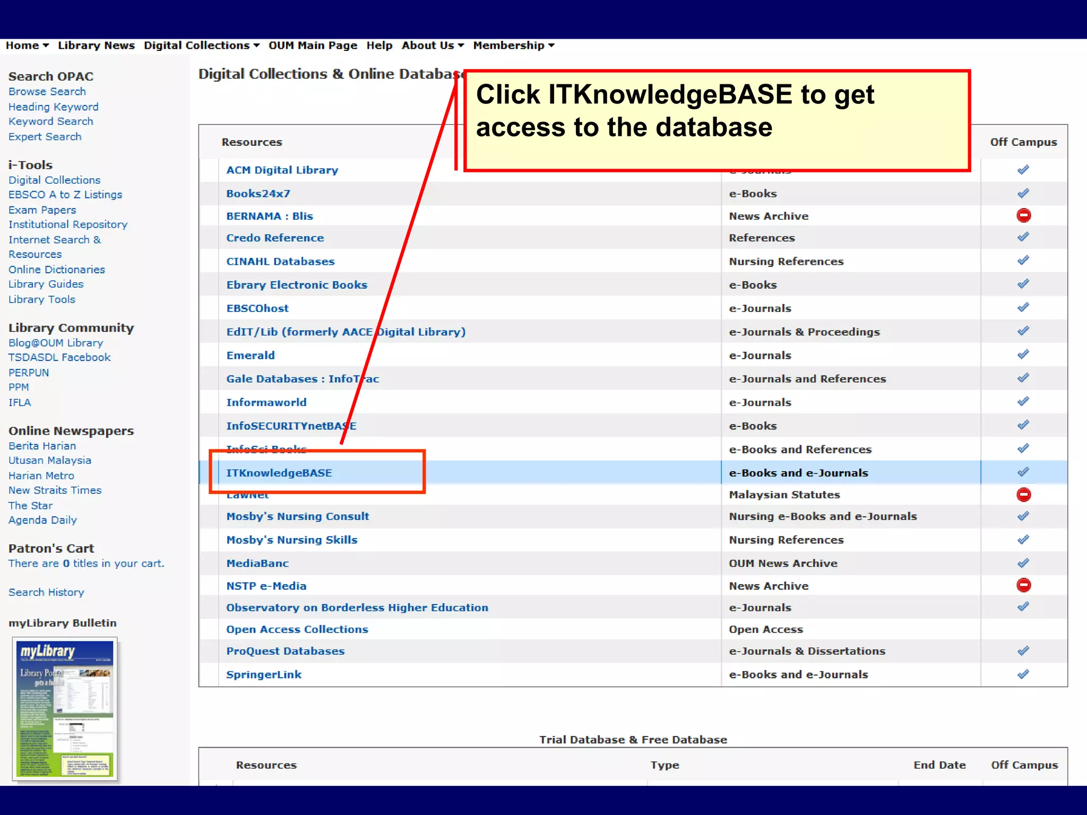This screenshot has width=1087, height=815.
Task: Click the checkmark icon in the Credo Reference row
Action: pos(1023,237)
